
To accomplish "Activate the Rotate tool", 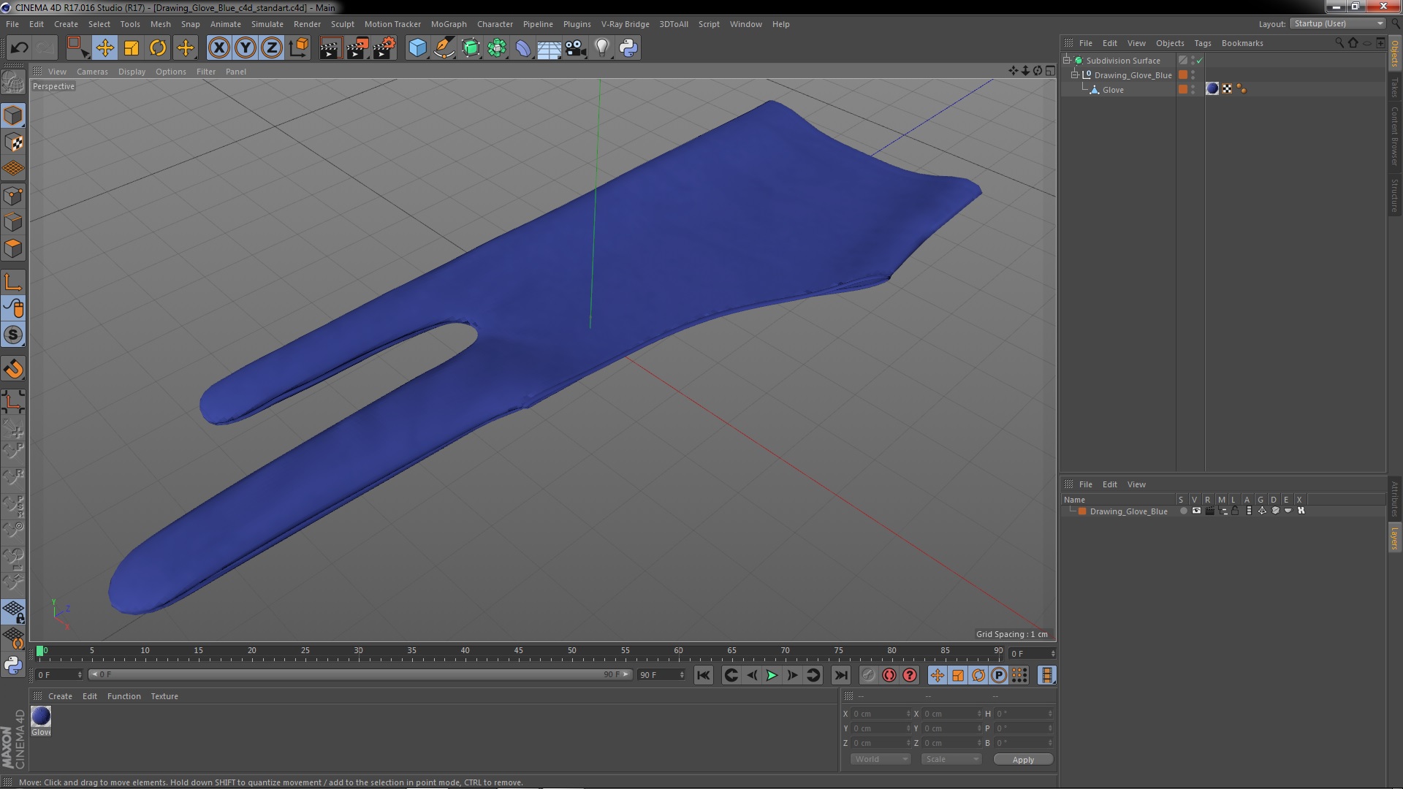I will [x=158, y=48].
